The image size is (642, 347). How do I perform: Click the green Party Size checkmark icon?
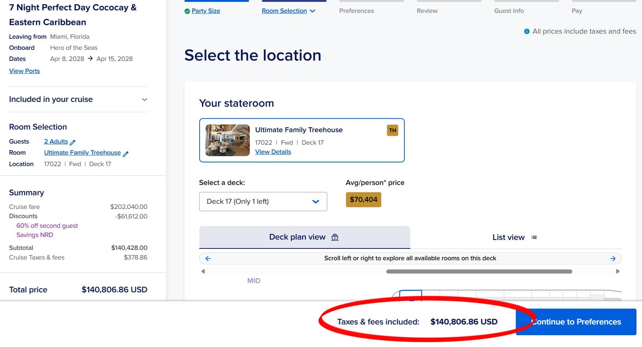[187, 11]
